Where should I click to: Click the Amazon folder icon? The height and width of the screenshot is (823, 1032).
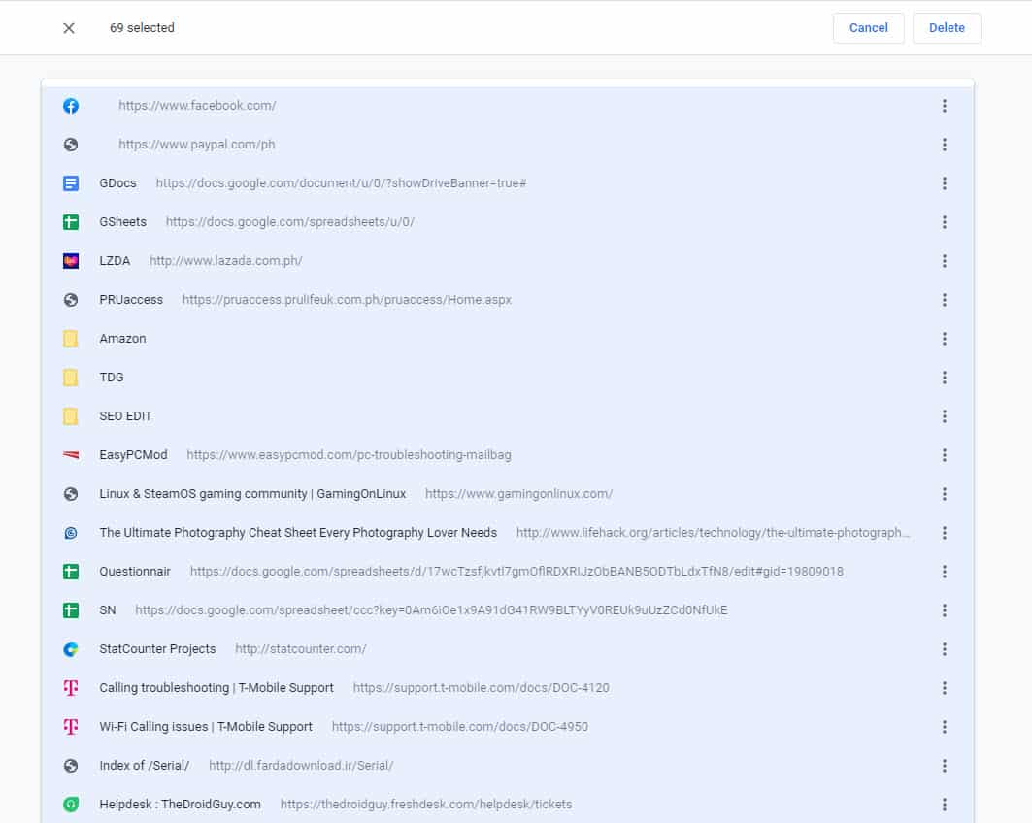point(70,338)
